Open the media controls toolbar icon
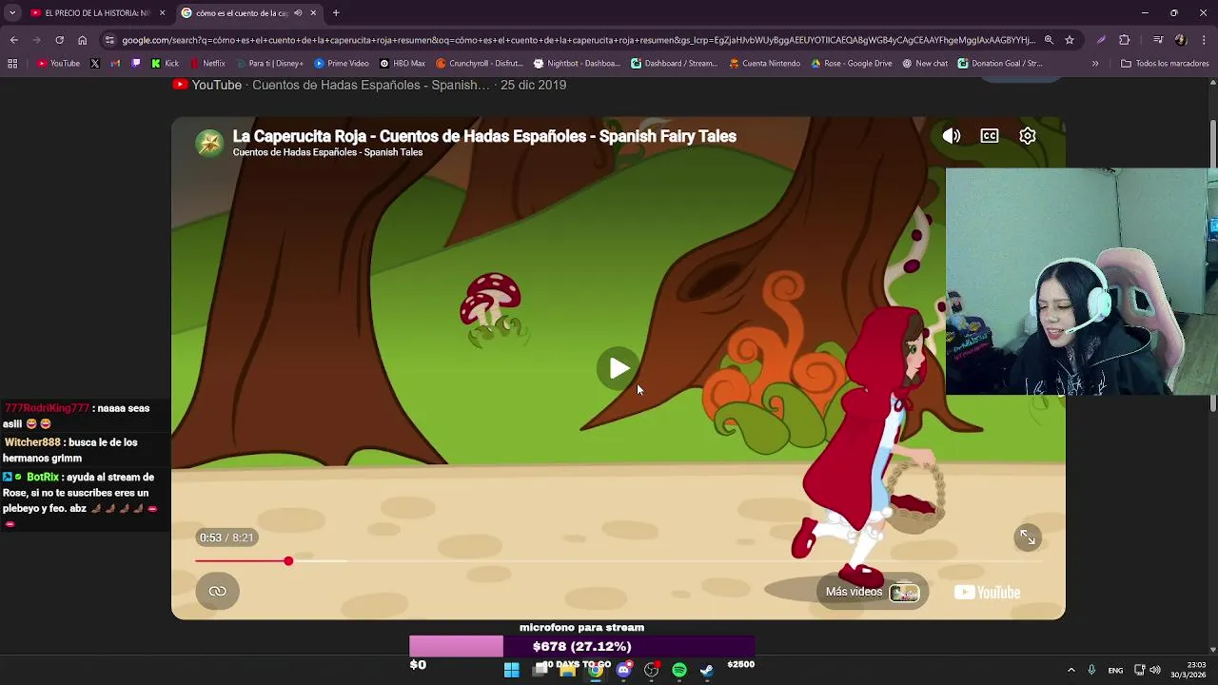 point(1158,40)
